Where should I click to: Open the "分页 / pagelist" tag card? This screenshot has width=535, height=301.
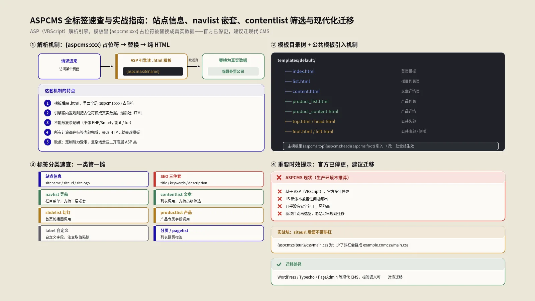209,233
